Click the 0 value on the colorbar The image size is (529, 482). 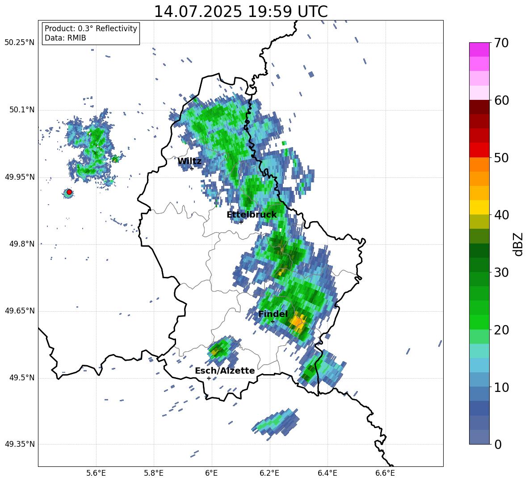click(498, 444)
